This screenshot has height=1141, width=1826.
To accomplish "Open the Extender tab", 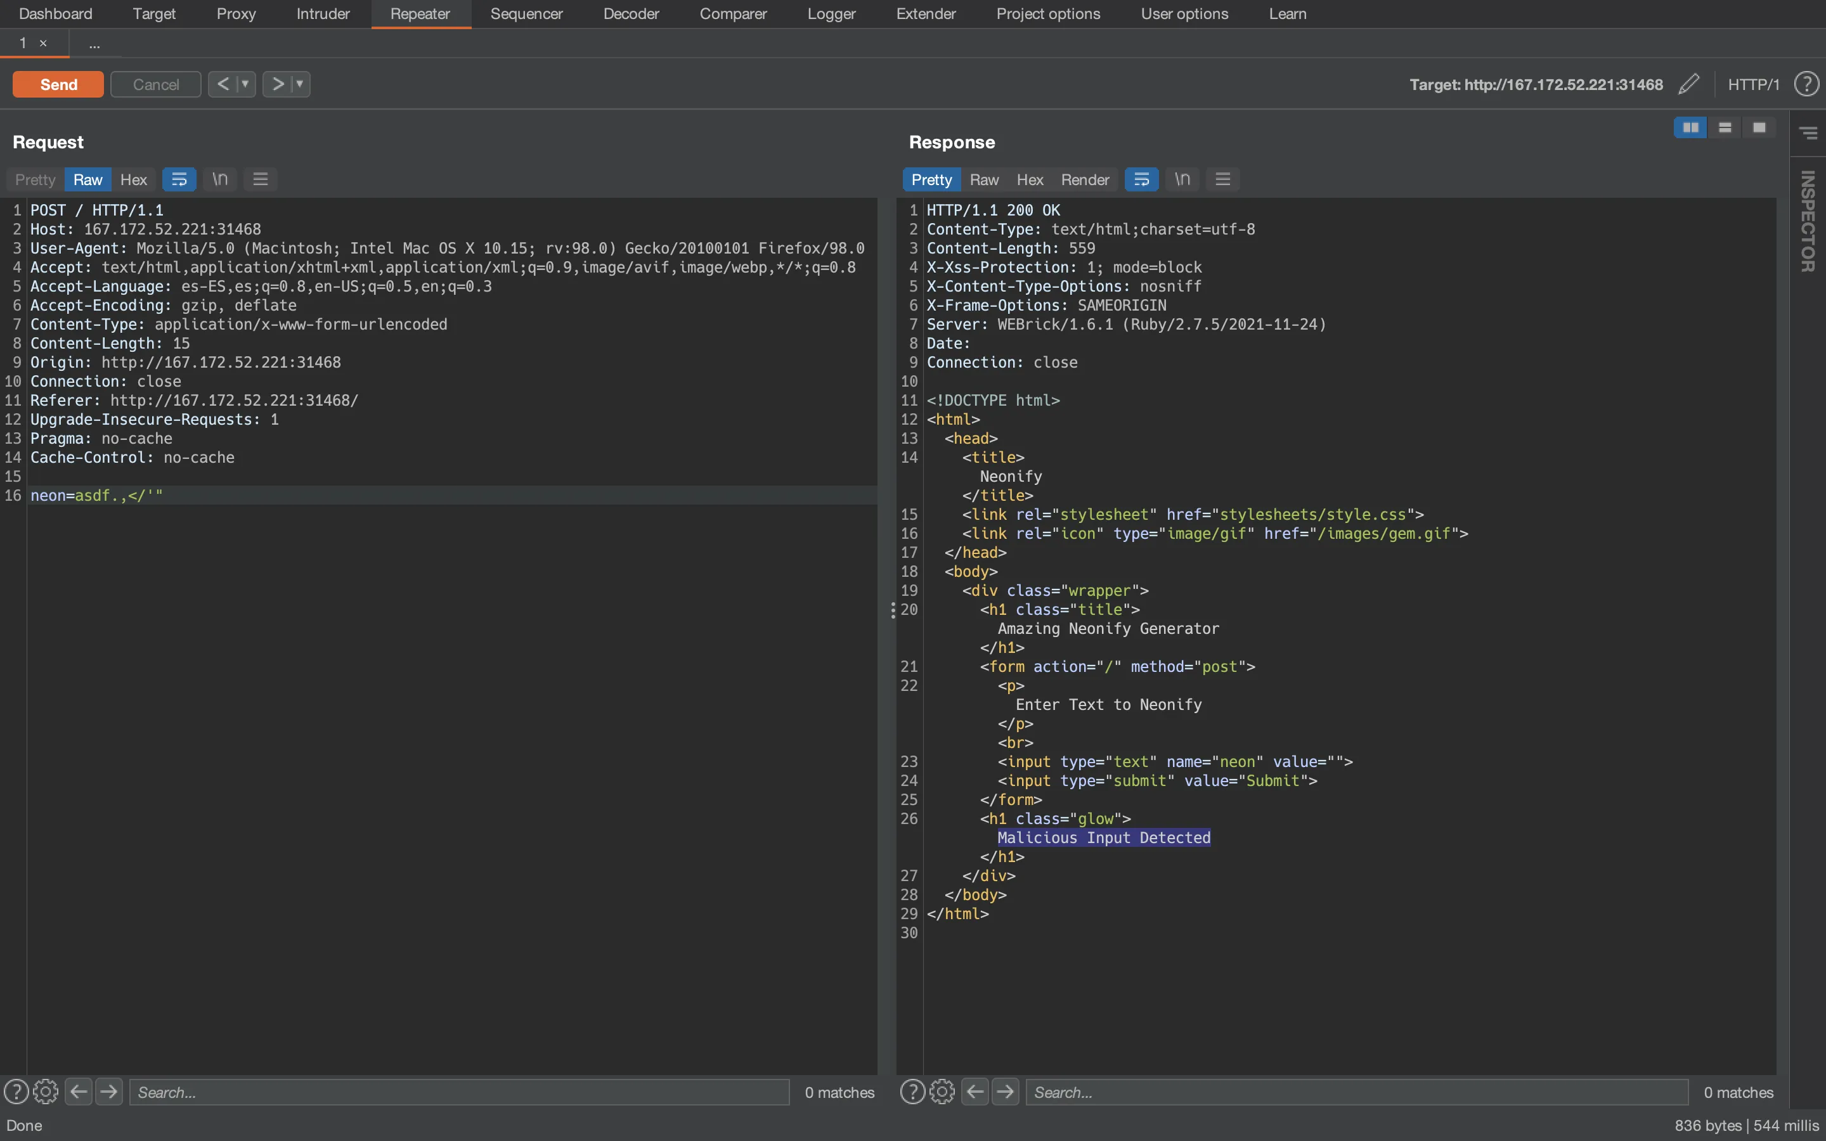I will pos(926,13).
